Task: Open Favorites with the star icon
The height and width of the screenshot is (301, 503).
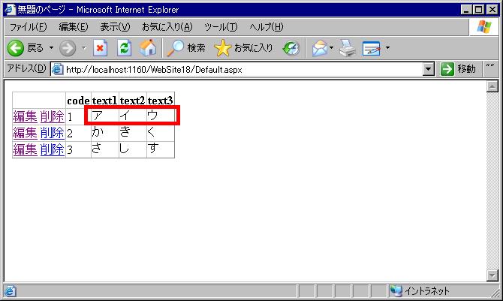Action: tap(222, 48)
